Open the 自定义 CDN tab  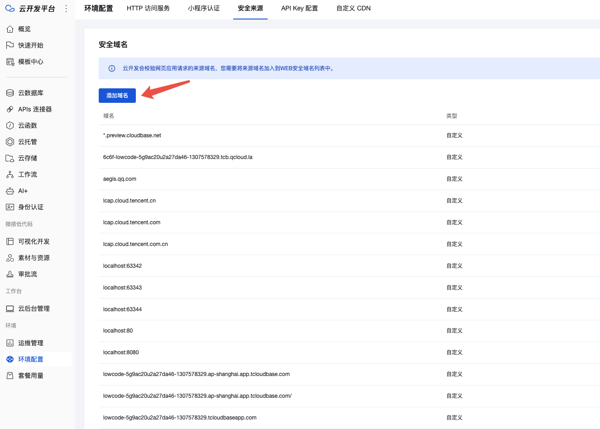pyautogui.click(x=353, y=8)
